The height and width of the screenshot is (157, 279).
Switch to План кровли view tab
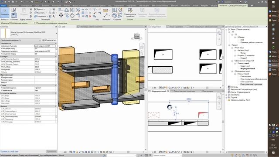tap(208, 91)
